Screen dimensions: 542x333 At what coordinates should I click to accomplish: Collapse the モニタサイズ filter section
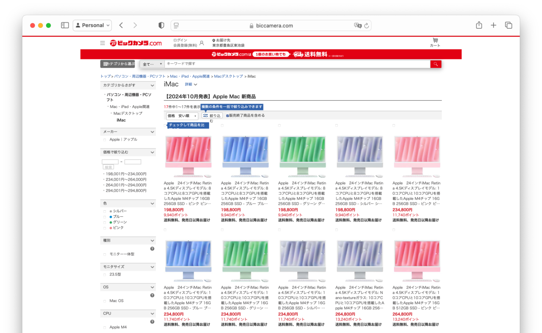152,267
